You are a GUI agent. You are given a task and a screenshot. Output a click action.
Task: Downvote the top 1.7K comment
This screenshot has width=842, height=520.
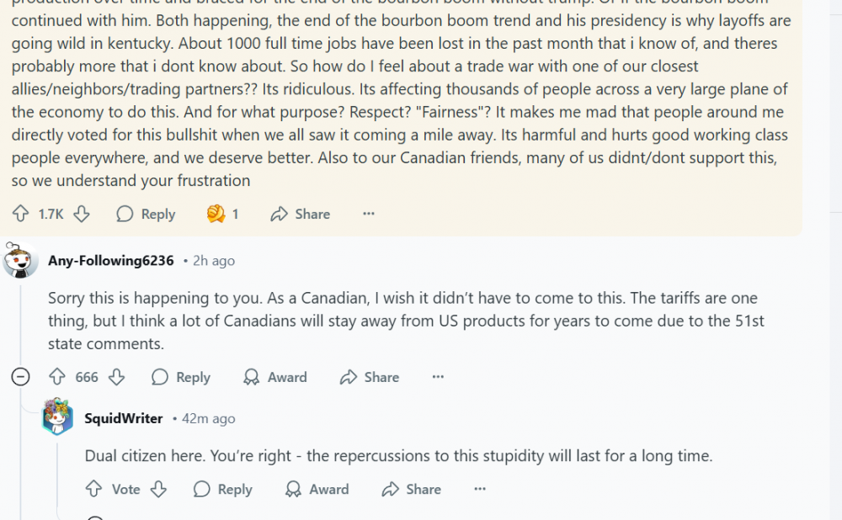click(x=82, y=215)
